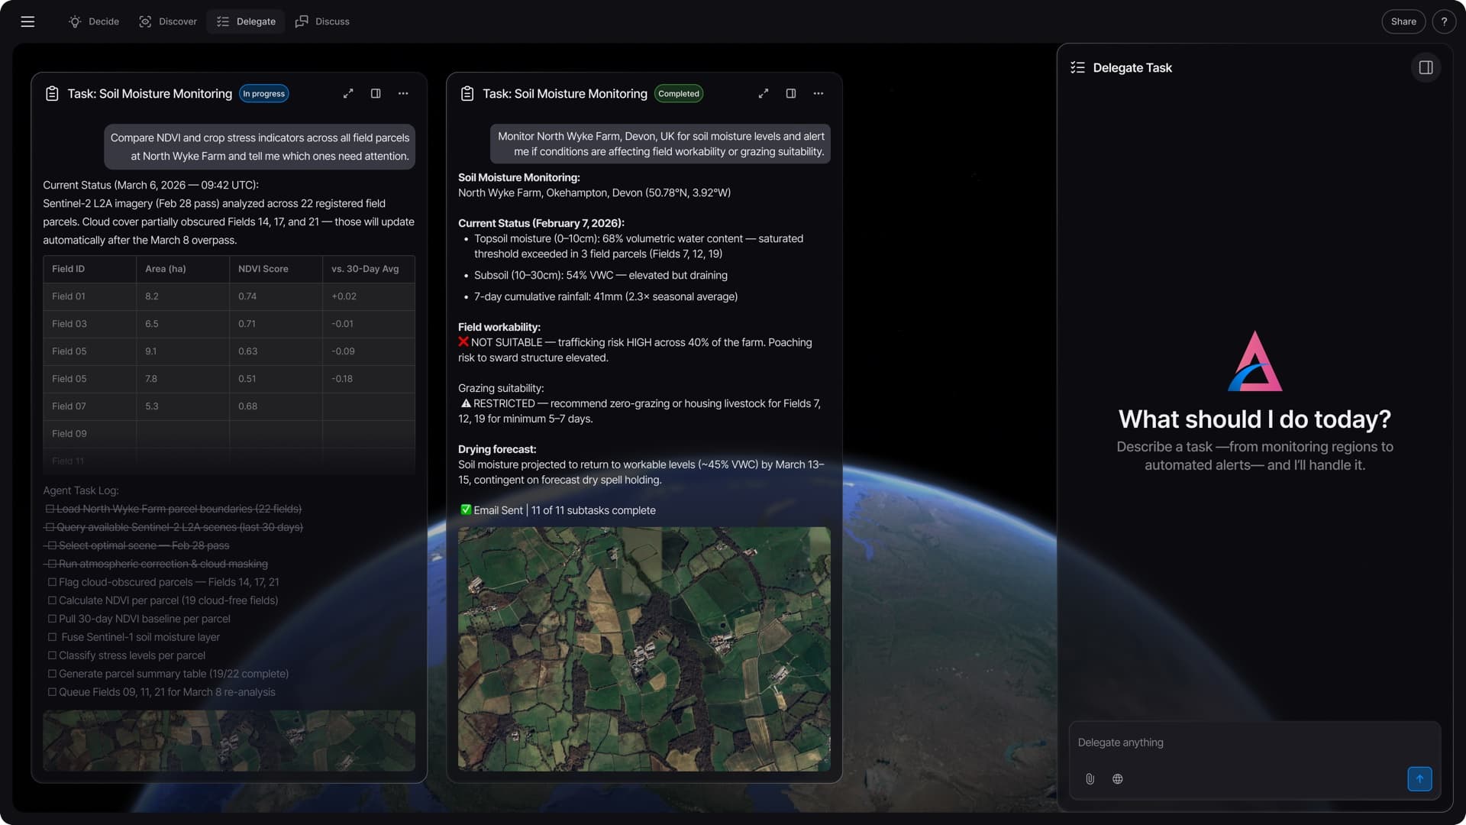The image size is (1466, 825).
Task: Open the more options menu on the In progress card
Action: (x=403, y=93)
